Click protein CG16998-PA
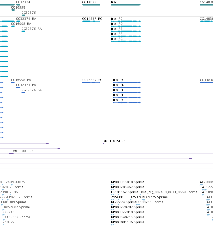 point(13,82)
